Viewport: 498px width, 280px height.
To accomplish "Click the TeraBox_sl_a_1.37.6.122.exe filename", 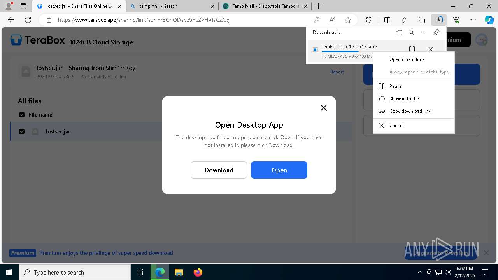I will click(x=349, y=47).
